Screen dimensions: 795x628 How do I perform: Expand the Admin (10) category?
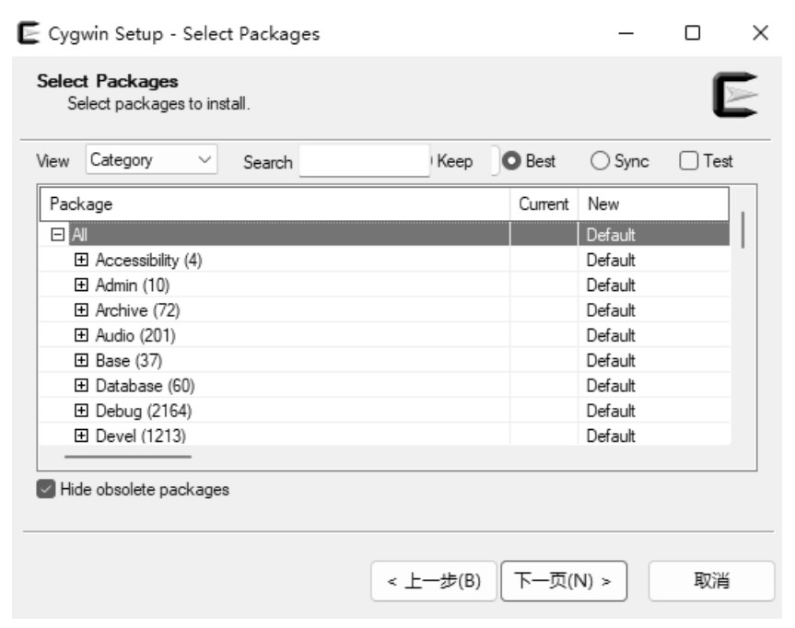[81, 285]
